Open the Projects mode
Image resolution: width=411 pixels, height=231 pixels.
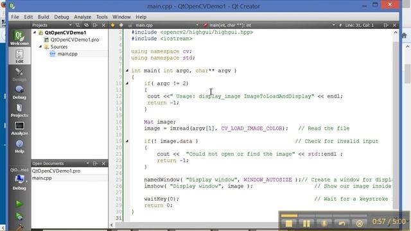(19, 110)
